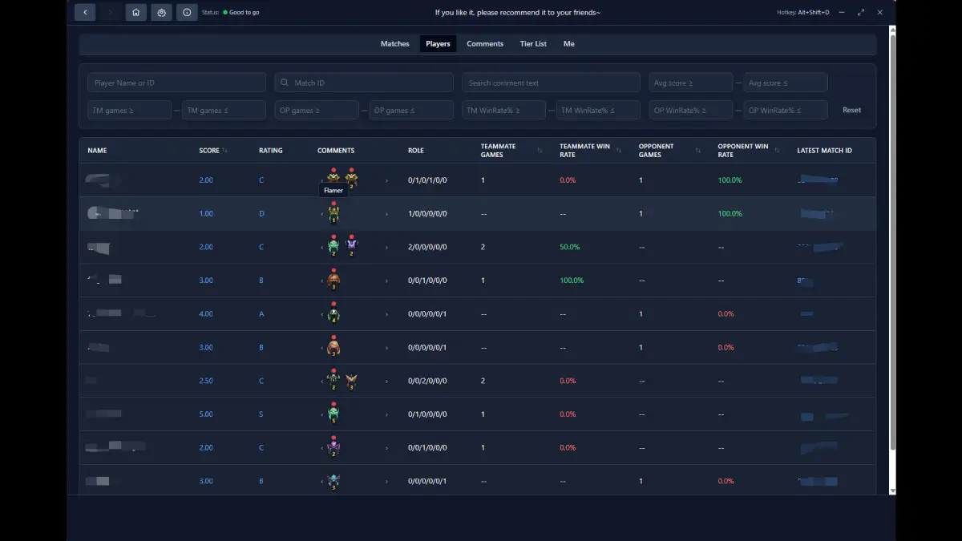The width and height of the screenshot is (962, 541).
Task: Focus the Avg score ≤ field
Action: click(785, 83)
